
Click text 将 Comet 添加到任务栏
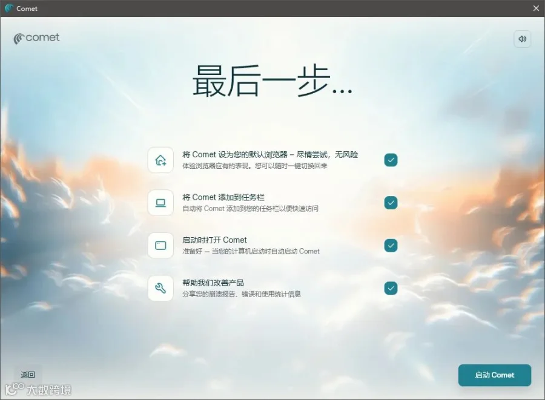click(x=223, y=197)
